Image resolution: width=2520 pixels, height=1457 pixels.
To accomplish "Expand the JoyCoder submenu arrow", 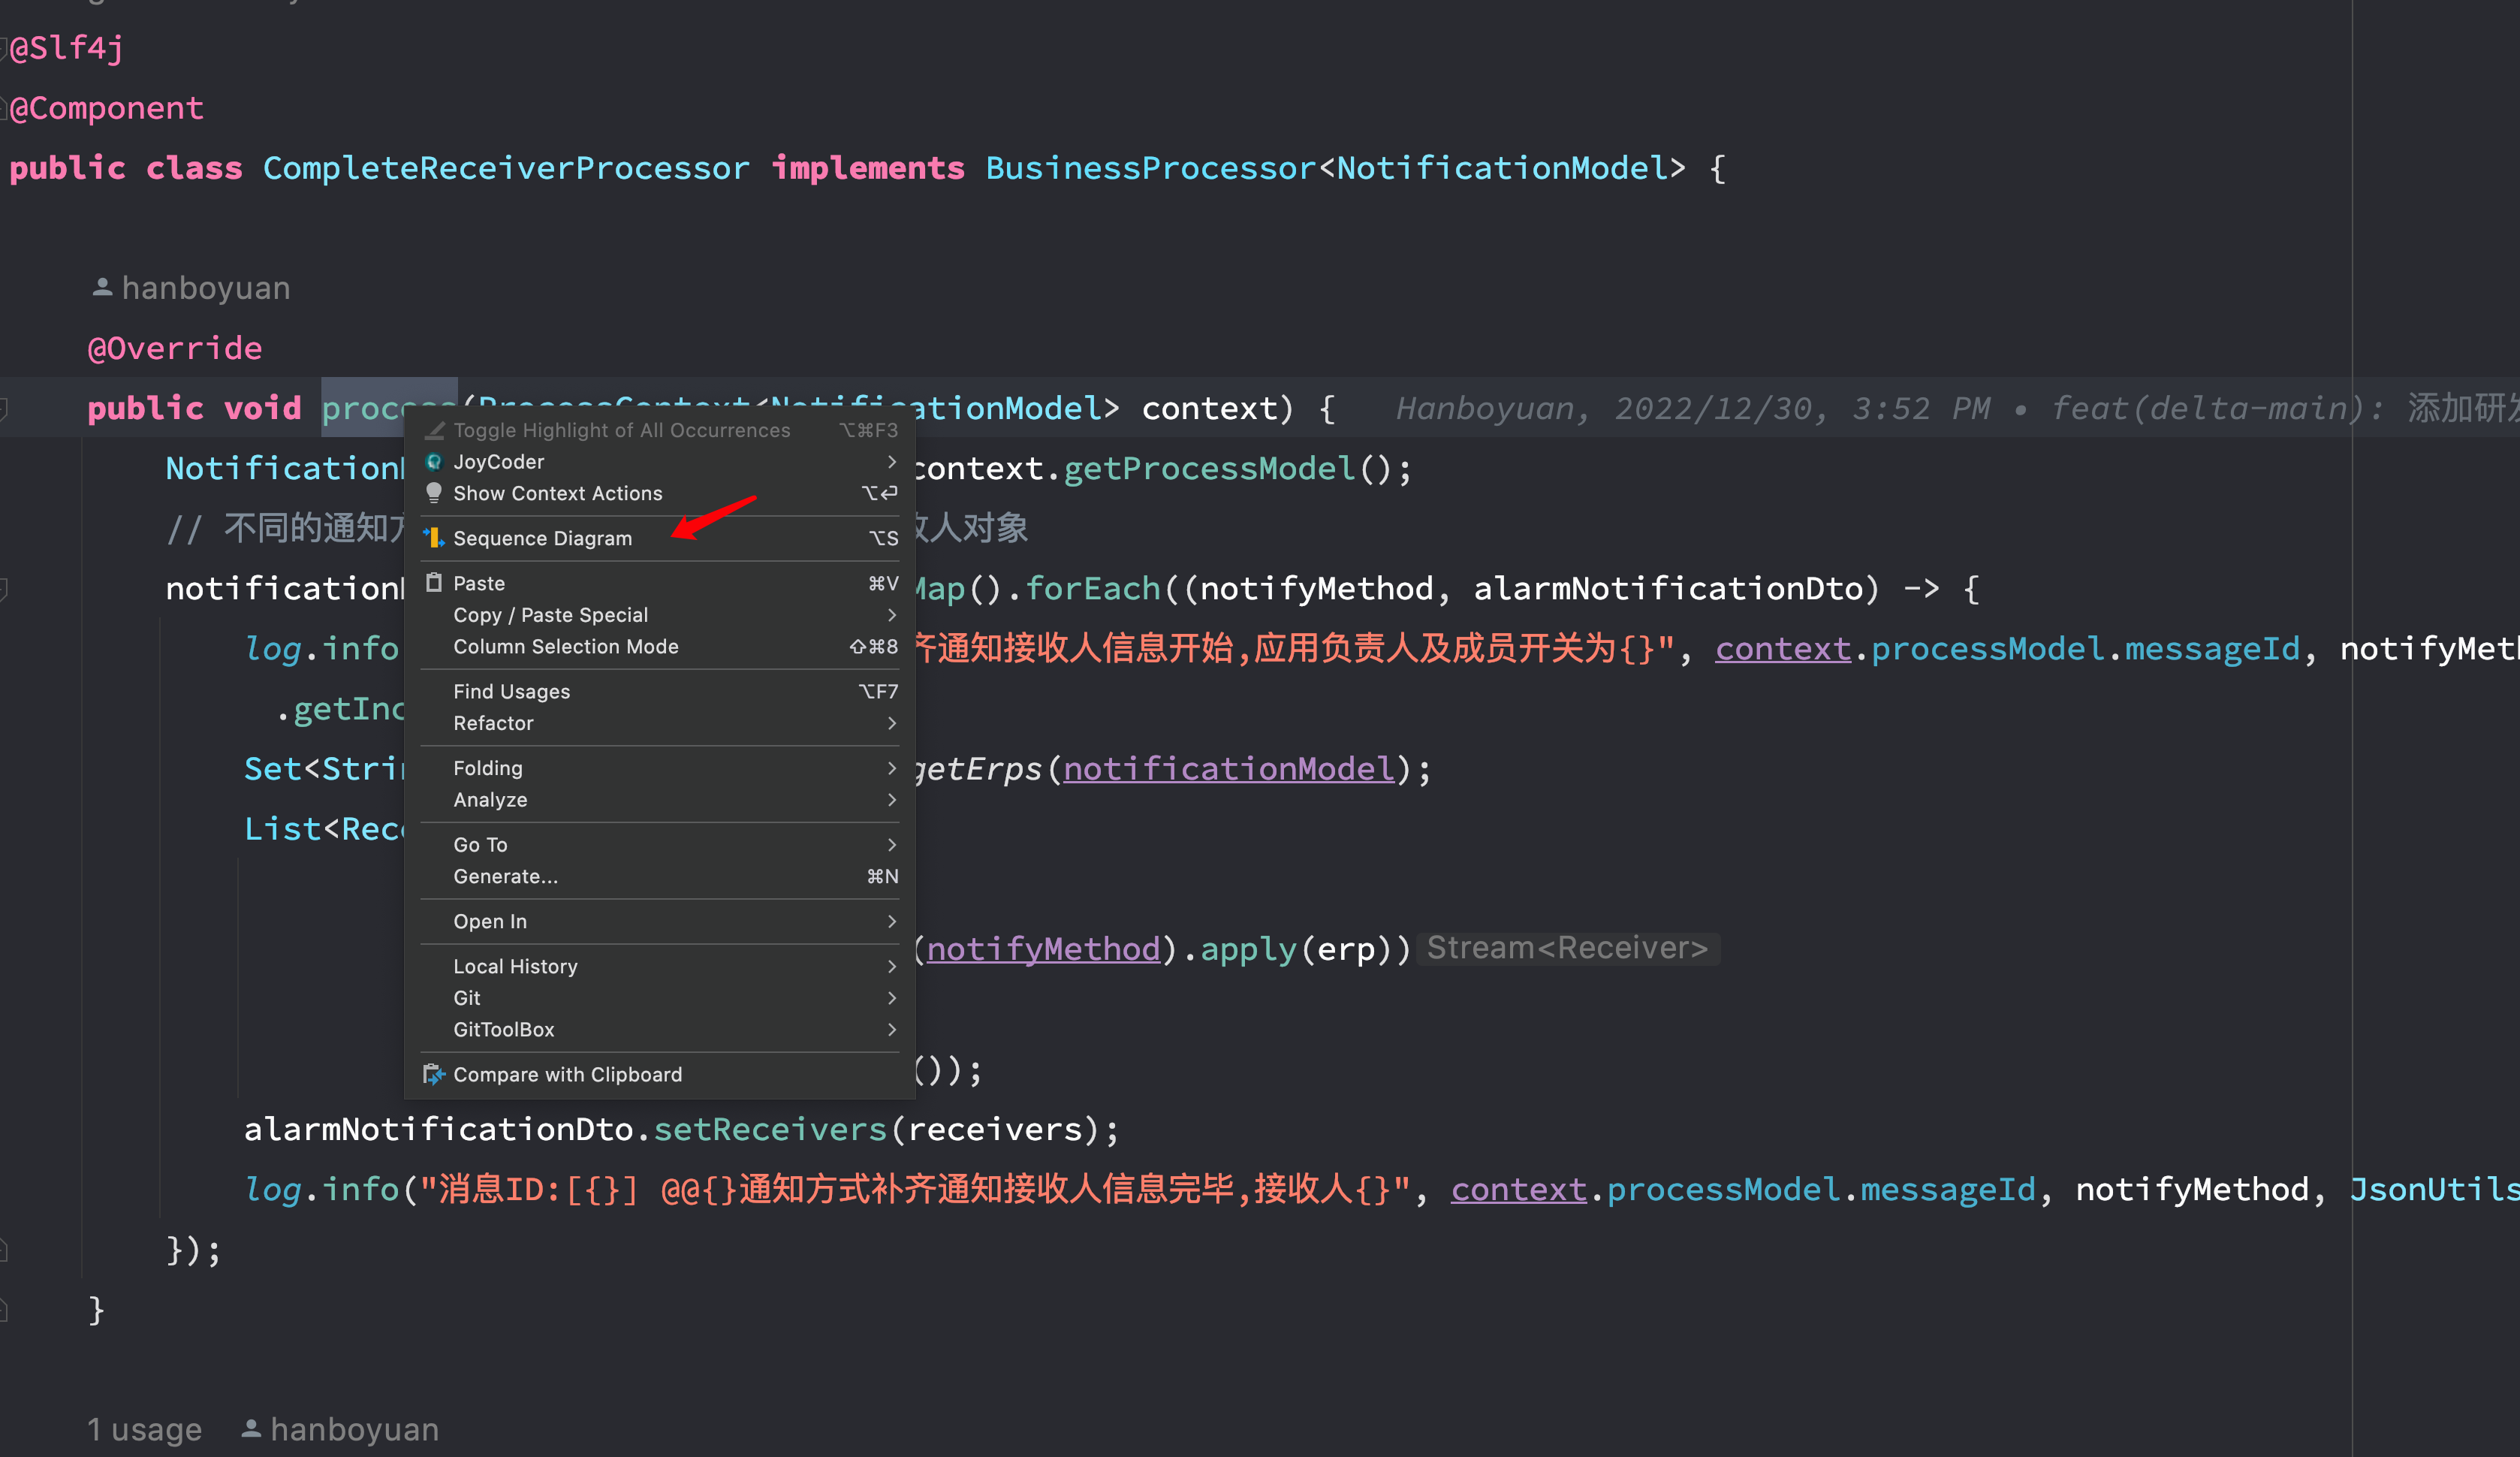I will (x=891, y=462).
